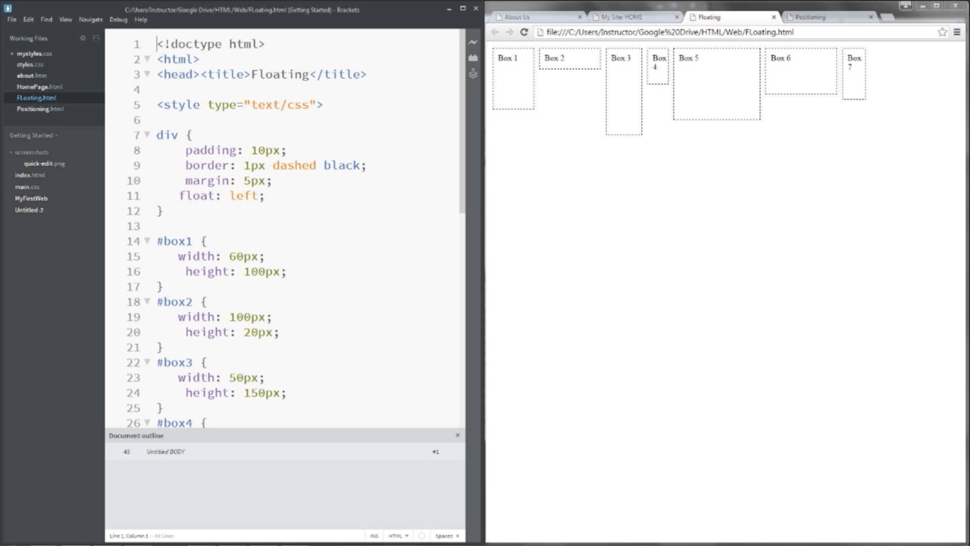The image size is (970, 546).
Task: Open Working Files gear settings
Action: 83,38
